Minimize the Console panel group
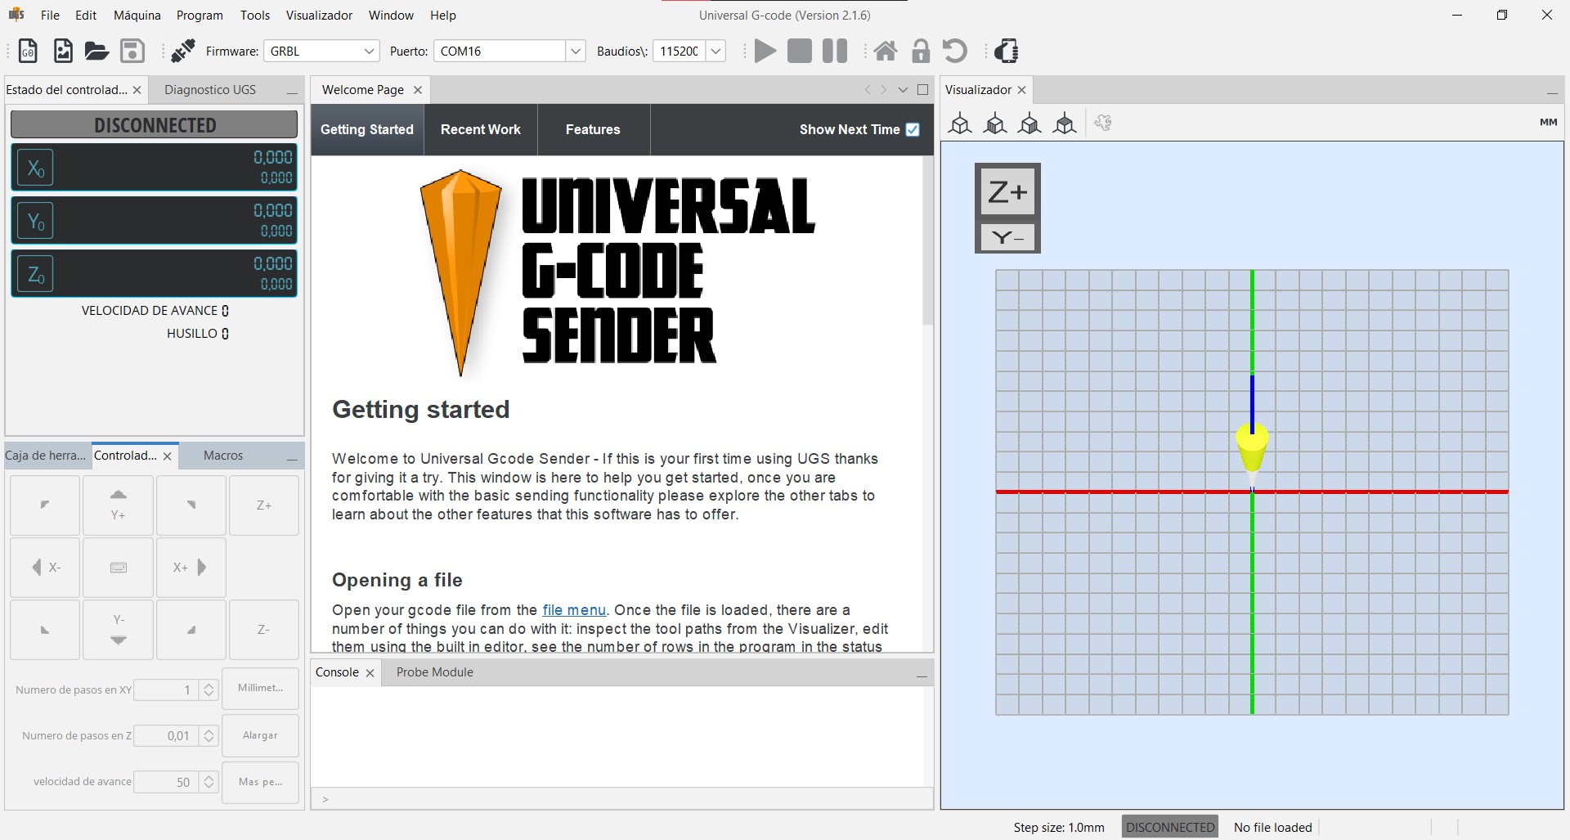Image resolution: width=1570 pixels, height=840 pixels. click(x=922, y=676)
